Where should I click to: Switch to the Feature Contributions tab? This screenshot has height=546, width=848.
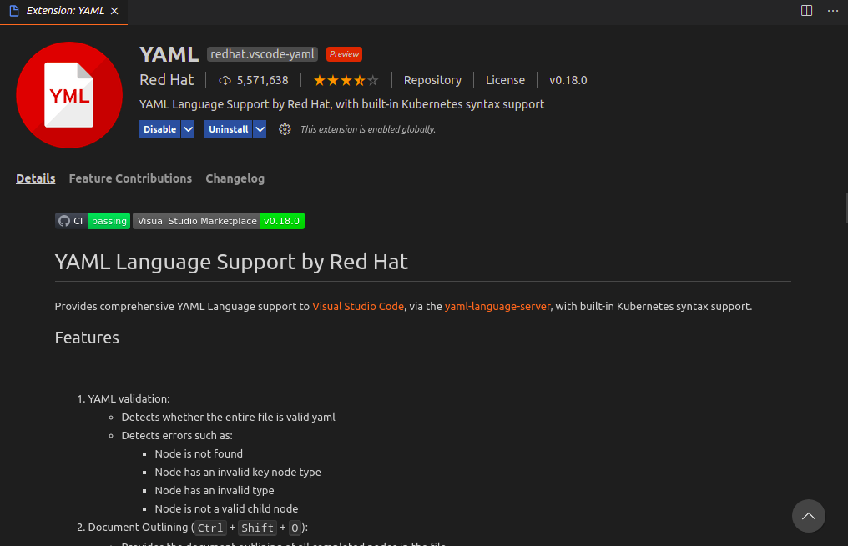pos(130,178)
